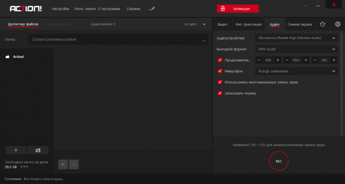Click the green disk status dots
Viewport: 345px width, 184px height.
click(24, 167)
